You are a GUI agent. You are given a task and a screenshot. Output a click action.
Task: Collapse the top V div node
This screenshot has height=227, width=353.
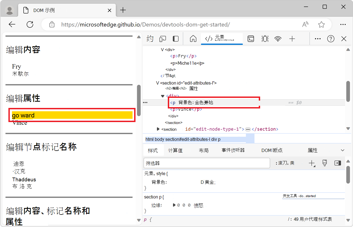click(162, 49)
